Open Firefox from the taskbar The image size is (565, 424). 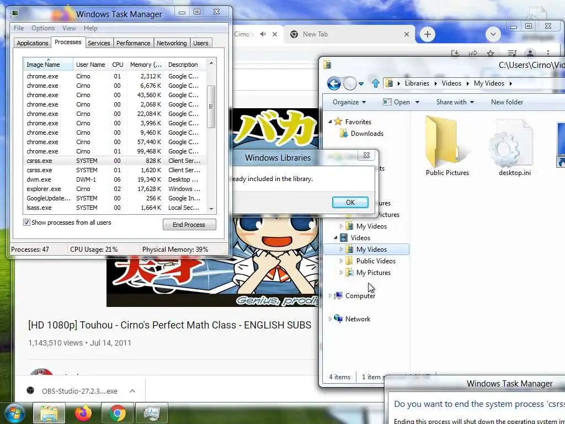(x=83, y=413)
